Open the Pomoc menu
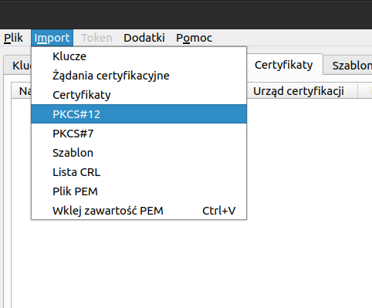372x308 pixels. click(194, 38)
